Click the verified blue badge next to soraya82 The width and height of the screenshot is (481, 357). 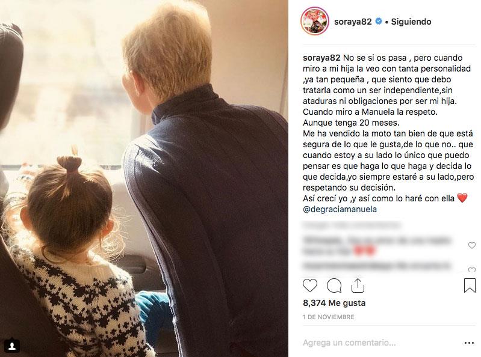click(x=379, y=22)
